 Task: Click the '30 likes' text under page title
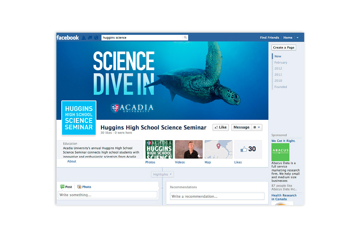coord(106,133)
